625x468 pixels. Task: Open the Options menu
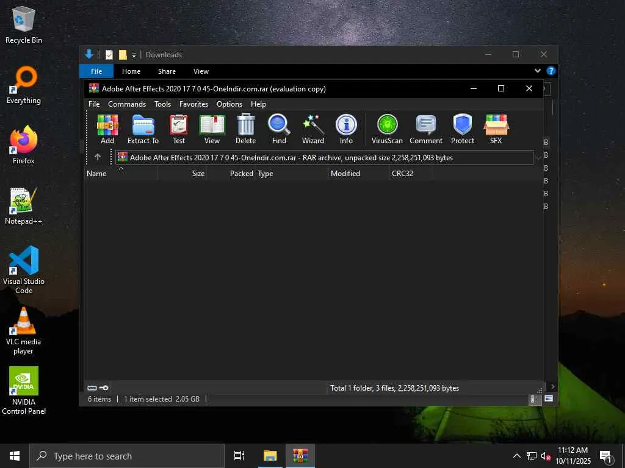click(229, 104)
